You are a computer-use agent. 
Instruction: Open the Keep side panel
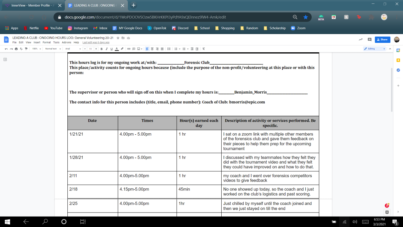(x=398, y=60)
